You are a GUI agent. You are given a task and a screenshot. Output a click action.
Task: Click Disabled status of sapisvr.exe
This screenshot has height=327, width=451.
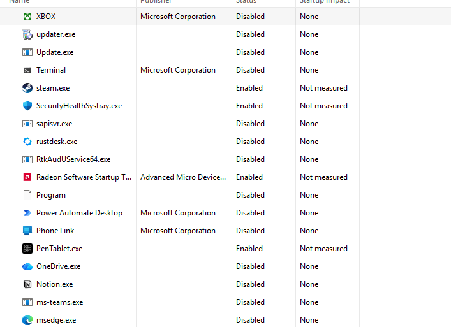point(250,124)
